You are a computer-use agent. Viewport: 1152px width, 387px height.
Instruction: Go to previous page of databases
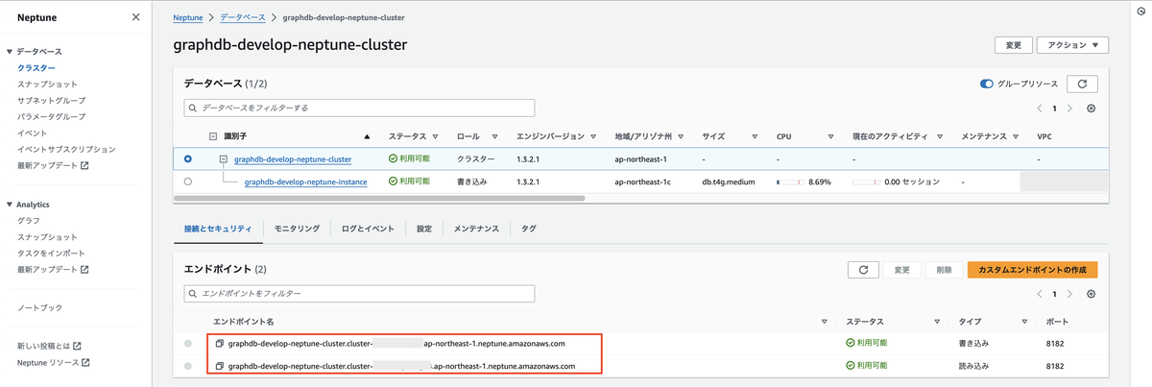tap(1040, 109)
